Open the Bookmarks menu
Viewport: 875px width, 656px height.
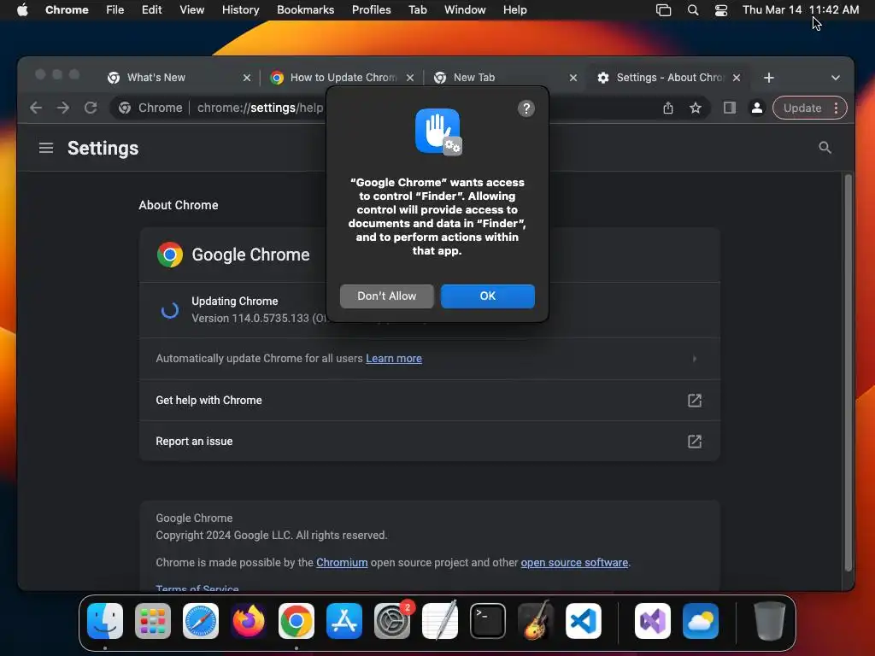pyautogui.click(x=305, y=10)
